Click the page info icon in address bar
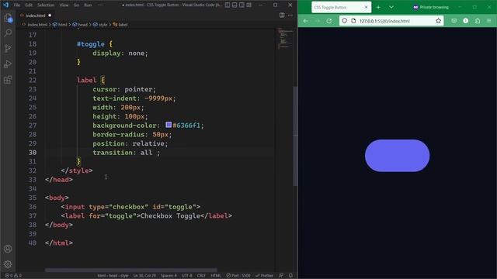The image size is (497, 279). click(353, 21)
